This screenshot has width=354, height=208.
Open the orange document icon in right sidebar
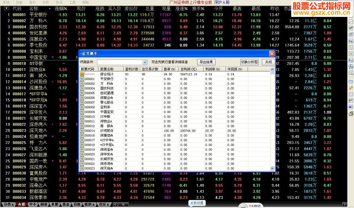click(x=351, y=54)
